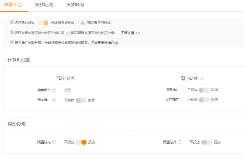Open the 投放地域 tab
The height and width of the screenshot is (158, 244).
44,5
